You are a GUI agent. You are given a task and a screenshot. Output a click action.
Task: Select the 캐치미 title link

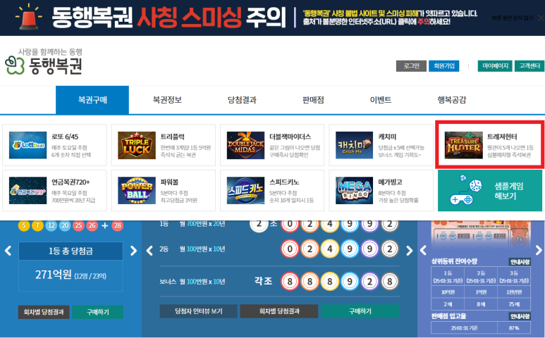pyautogui.click(x=387, y=137)
